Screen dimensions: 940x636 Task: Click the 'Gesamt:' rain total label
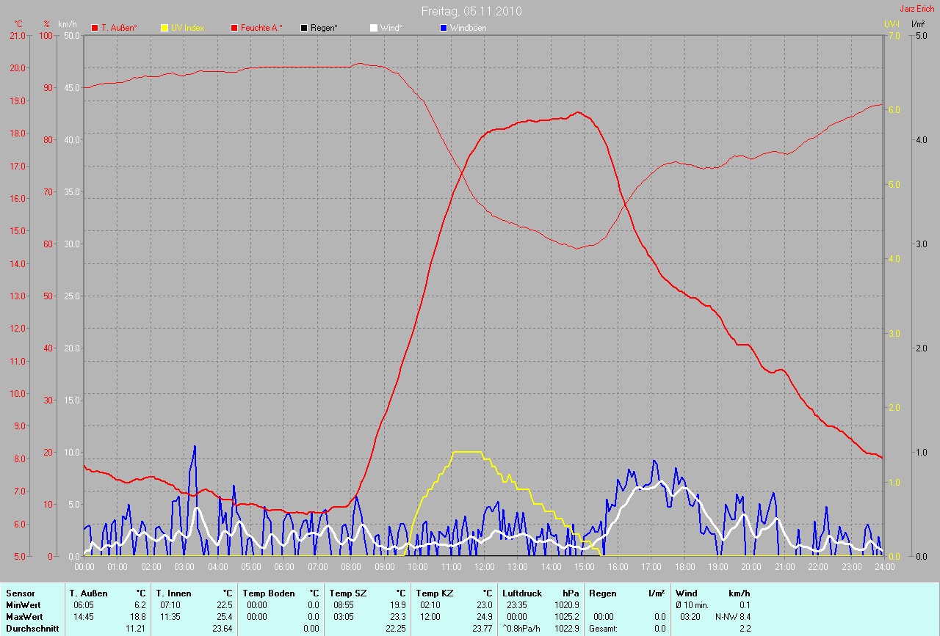click(603, 629)
